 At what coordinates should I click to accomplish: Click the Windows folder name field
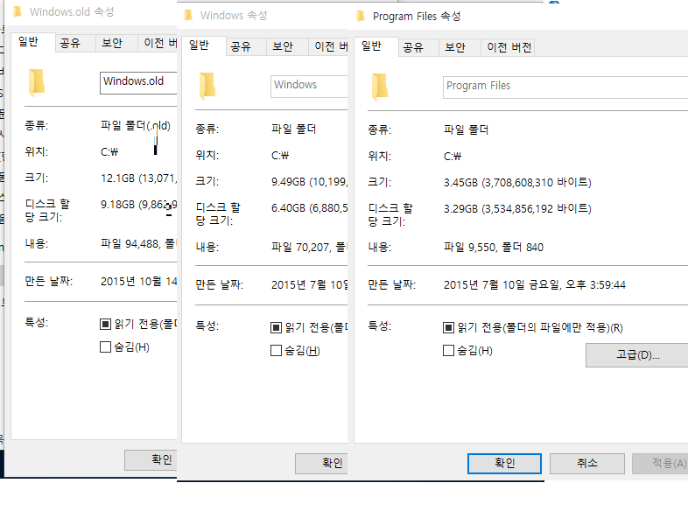309,86
